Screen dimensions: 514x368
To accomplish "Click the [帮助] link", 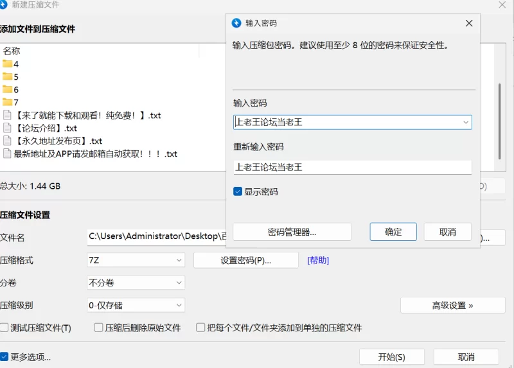I will click(318, 260).
